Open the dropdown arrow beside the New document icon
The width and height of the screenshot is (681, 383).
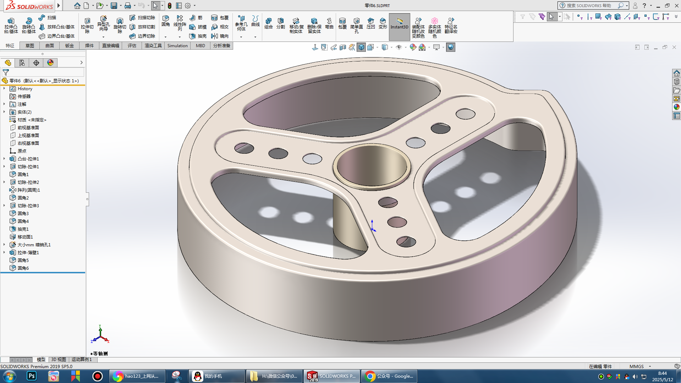93,6
